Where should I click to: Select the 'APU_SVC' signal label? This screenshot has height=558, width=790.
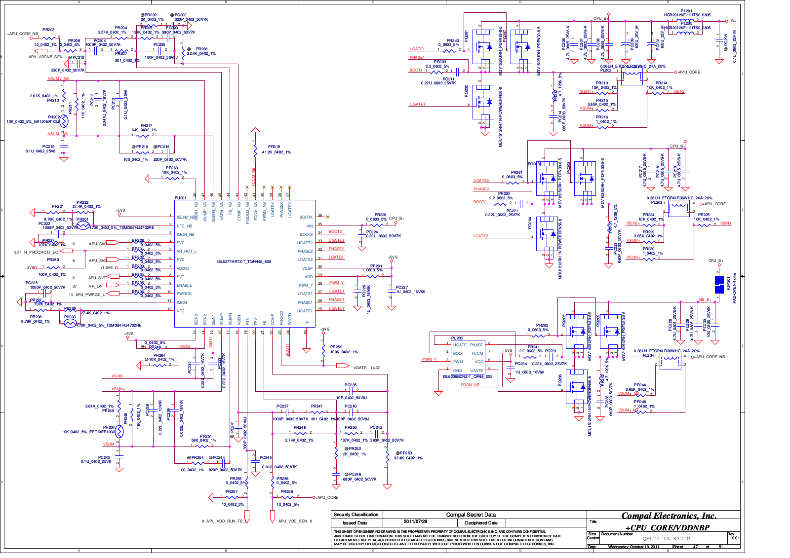(x=98, y=244)
